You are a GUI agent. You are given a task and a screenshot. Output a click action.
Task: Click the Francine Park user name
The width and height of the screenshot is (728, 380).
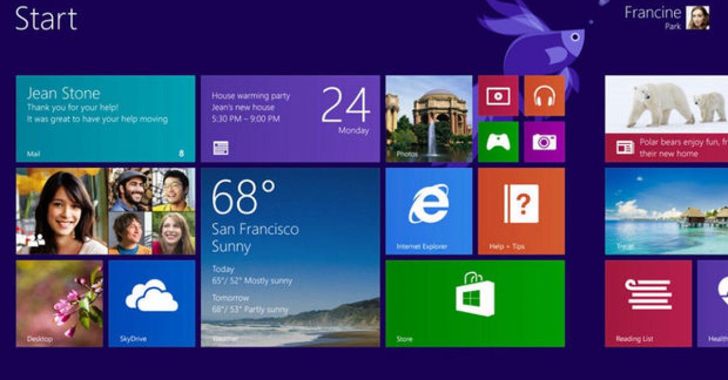point(652,18)
